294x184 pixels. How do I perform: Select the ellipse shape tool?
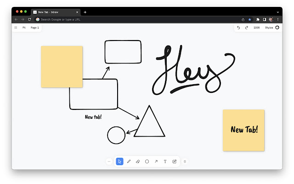point(147,161)
